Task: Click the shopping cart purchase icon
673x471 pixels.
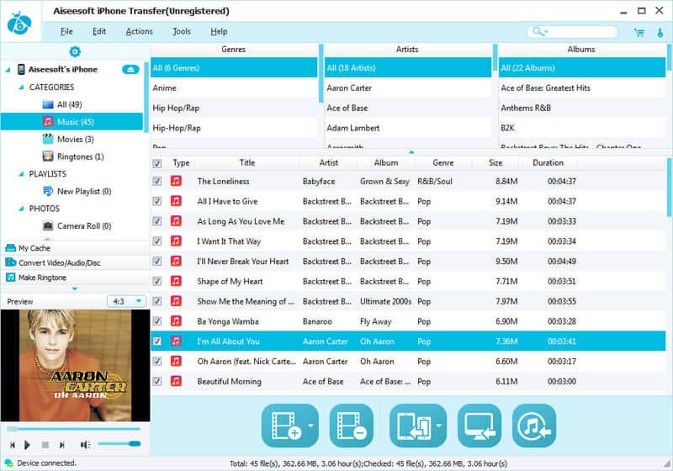Action: 640,32
